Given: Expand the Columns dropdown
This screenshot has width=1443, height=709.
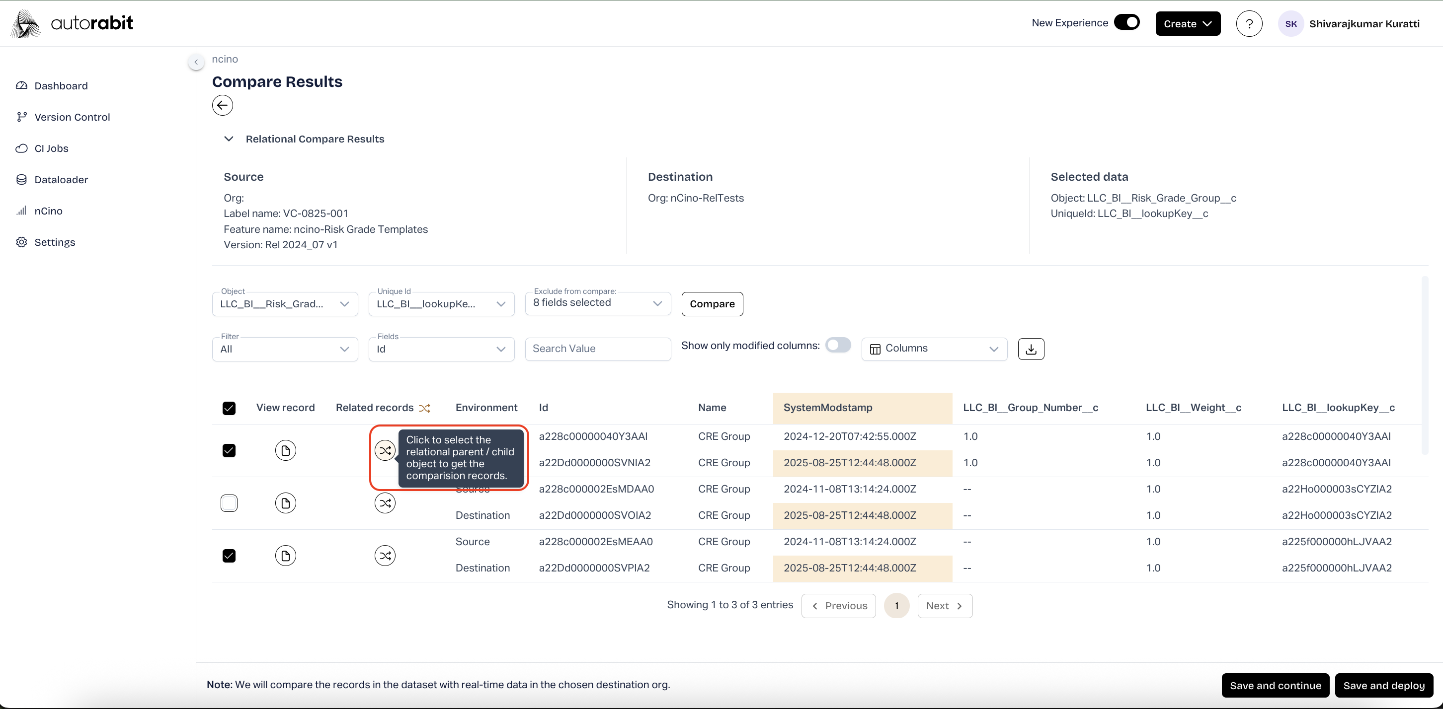Looking at the screenshot, I should click(x=934, y=349).
